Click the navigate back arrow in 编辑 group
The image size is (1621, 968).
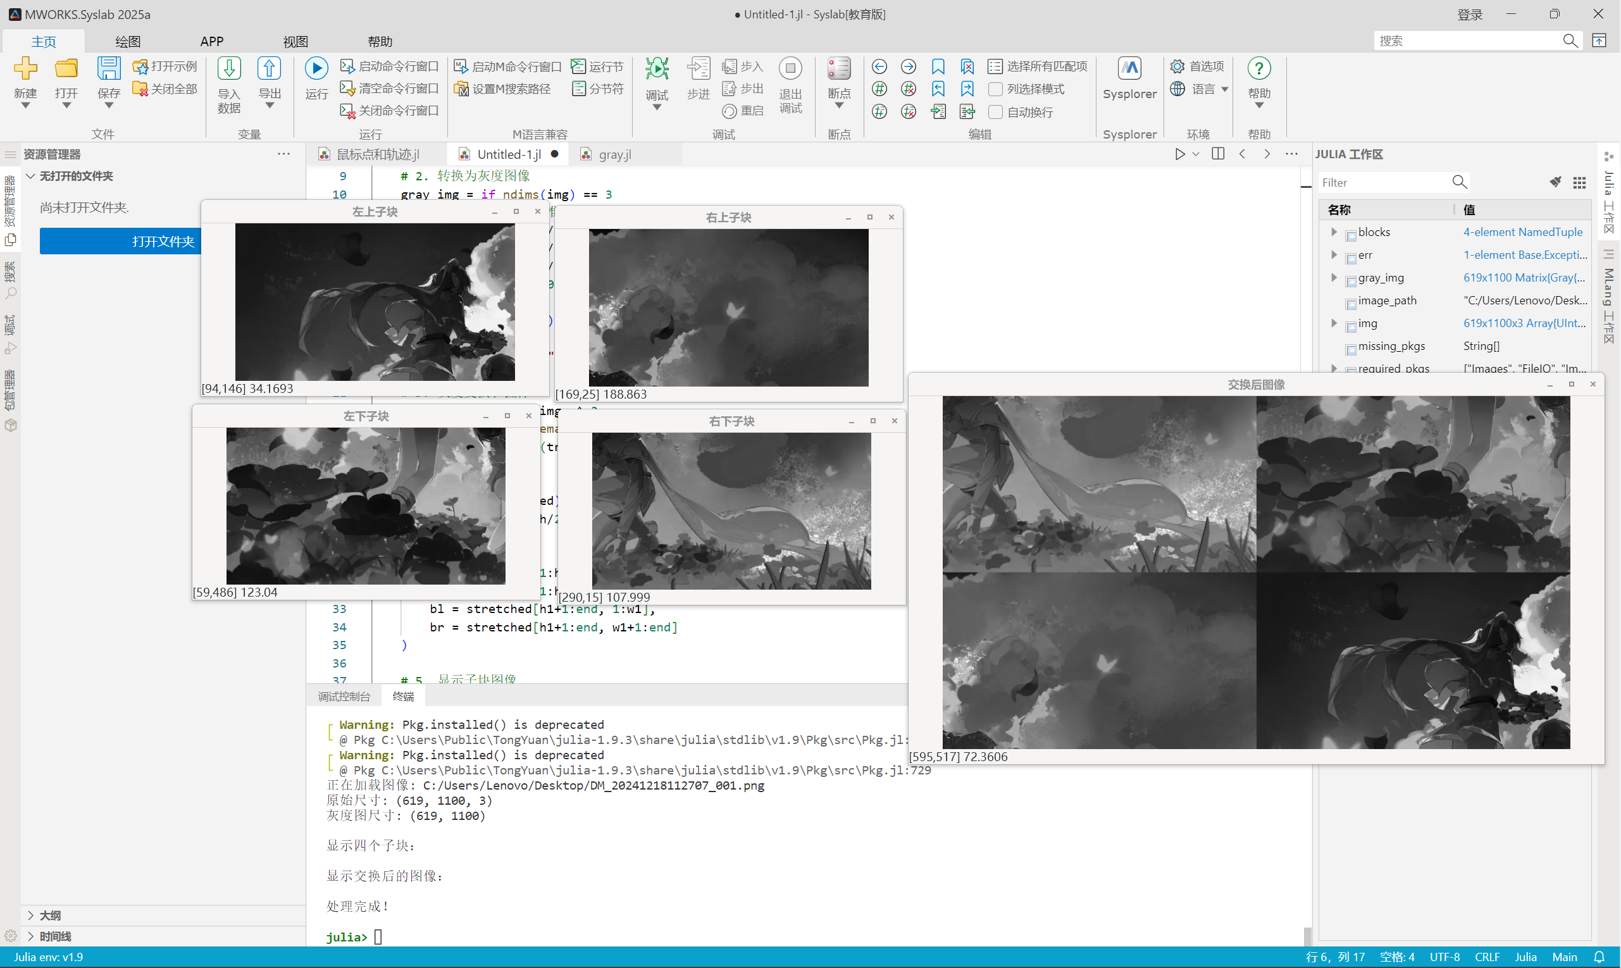(x=879, y=66)
